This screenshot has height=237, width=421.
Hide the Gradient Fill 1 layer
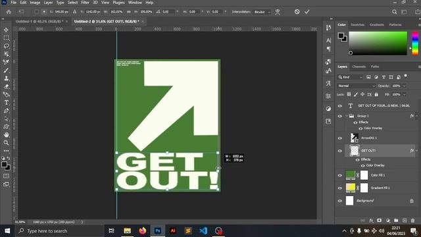point(340,188)
